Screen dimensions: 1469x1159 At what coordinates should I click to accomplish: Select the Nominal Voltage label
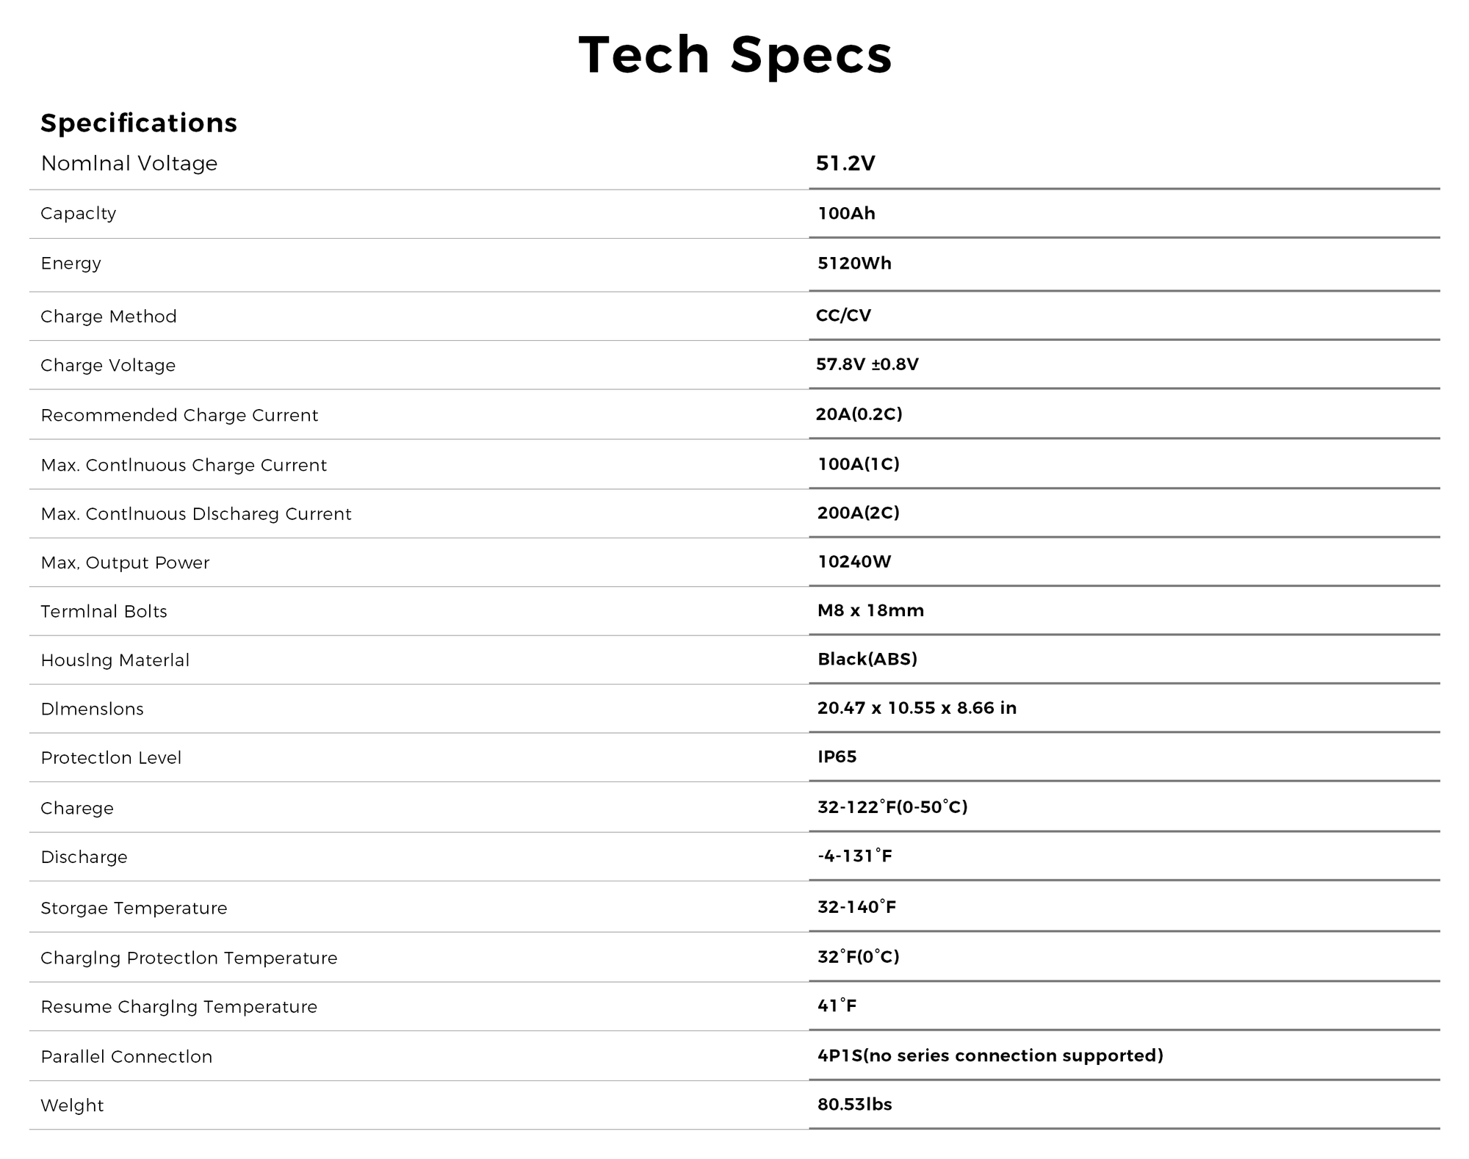tap(129, 163)
